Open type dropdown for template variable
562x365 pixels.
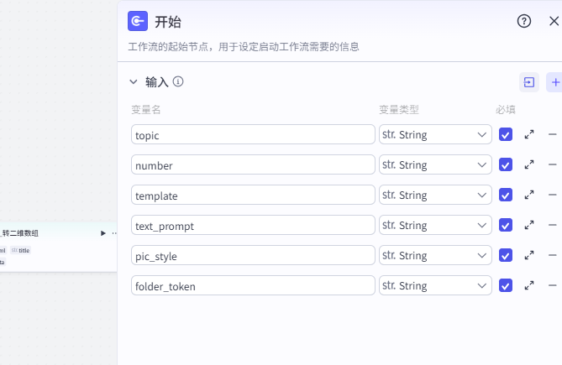tap(435, 195)
